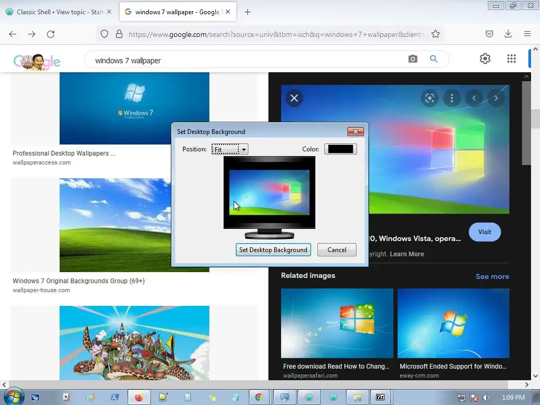Screen dimensions: 540x405
Task: Open image preview more options menu
Action: (x=452, y=98)
